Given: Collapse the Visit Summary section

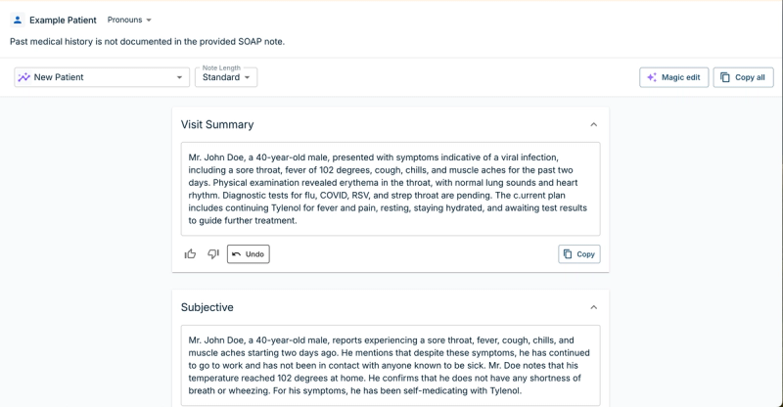Looking at the screenshot, I should click(x=594, y=124).
